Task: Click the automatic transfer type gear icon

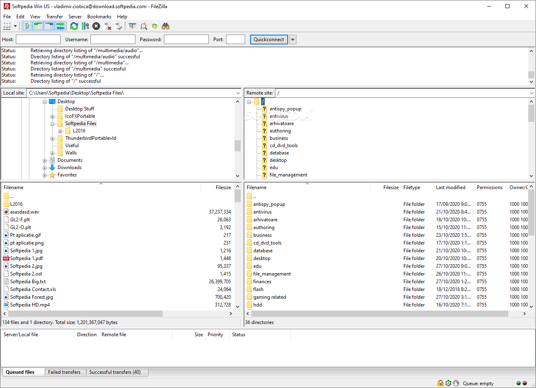Action: 448,383
